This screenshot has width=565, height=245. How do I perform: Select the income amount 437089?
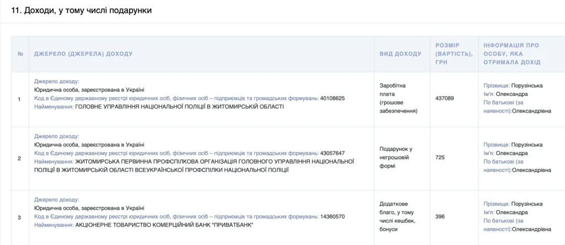[x=445, y=99]
